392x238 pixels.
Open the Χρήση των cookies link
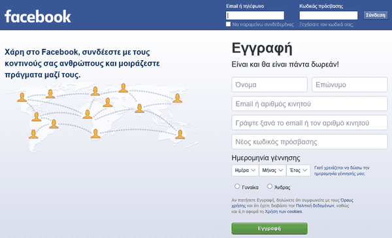point(284,211)
